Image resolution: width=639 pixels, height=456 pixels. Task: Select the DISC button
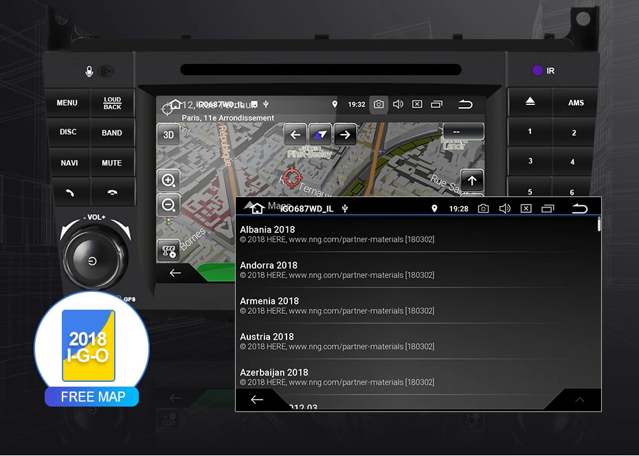[67, 132]
